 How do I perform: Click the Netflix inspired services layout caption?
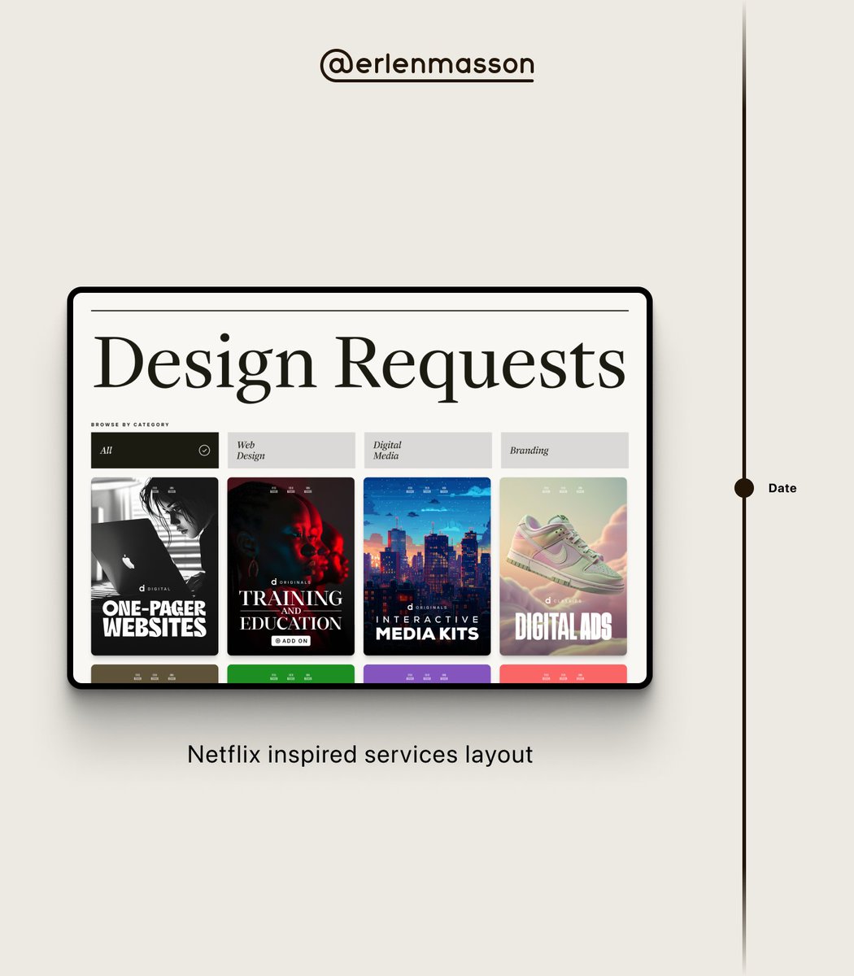tap(360, 755)
